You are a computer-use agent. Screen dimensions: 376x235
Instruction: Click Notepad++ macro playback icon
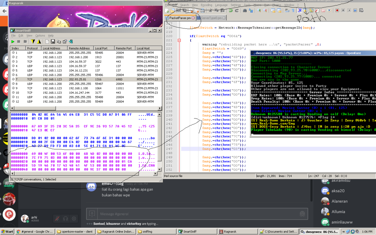[349, 11]
